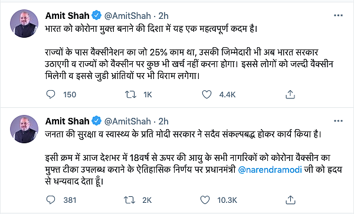Click the @AmitShah handle in second tweet

click(127, 121)
